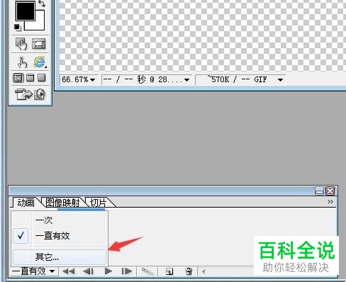Click animation scrollbar left arrow
Image resolution: width=346 pixels, height=282 pixels.
click(203, 271)
